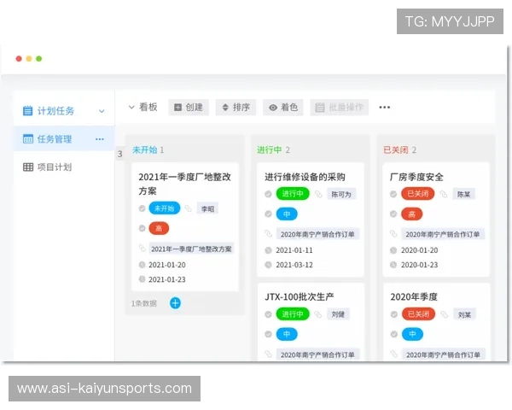The width and height of the screenshot is (512, 410).
Task: Open the 2020年南宁产销合作订单 link on 厂房季度安全 card
Action: [x=443, y=234]
